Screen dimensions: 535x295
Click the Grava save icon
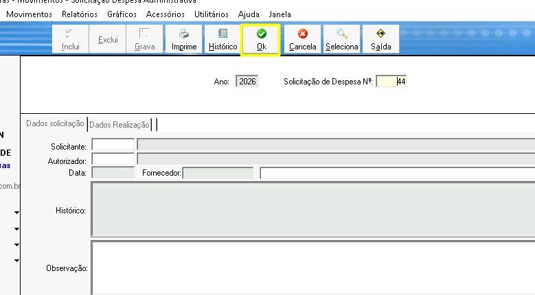tap(145, 34)
